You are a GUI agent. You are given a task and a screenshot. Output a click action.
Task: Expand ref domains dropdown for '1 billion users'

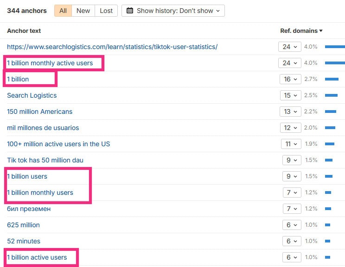tap(292, 176)
